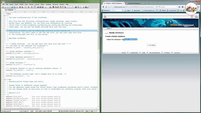The image size is (201, 113).
Task: Click the second binoculars toolbar icon
Action: (x=53, y=7)
